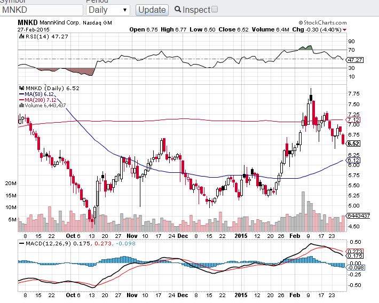Click the 6443437 volume axis label
379x303 pixels.
click(x=359, y=216)
